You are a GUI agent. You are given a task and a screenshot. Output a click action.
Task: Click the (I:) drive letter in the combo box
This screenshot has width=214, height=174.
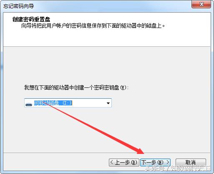(x=67, y=103)
